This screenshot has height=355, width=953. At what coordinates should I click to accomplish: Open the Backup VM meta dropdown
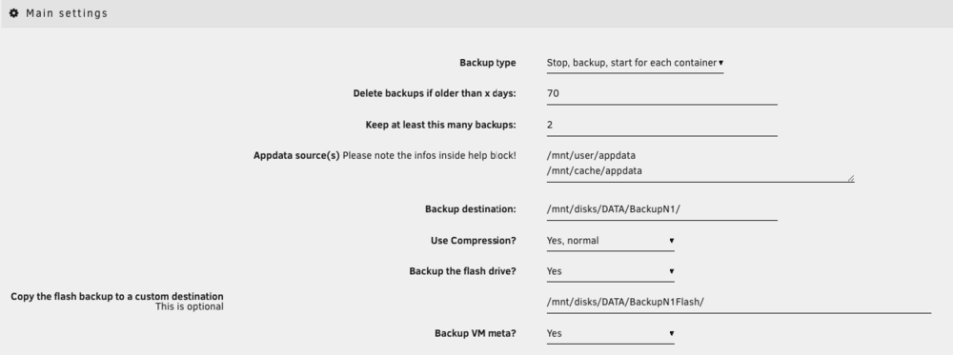coord(610,334)
